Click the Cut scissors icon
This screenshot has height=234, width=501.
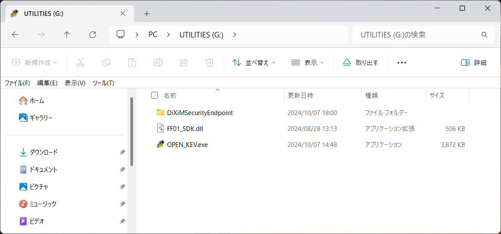click(80, 62)
